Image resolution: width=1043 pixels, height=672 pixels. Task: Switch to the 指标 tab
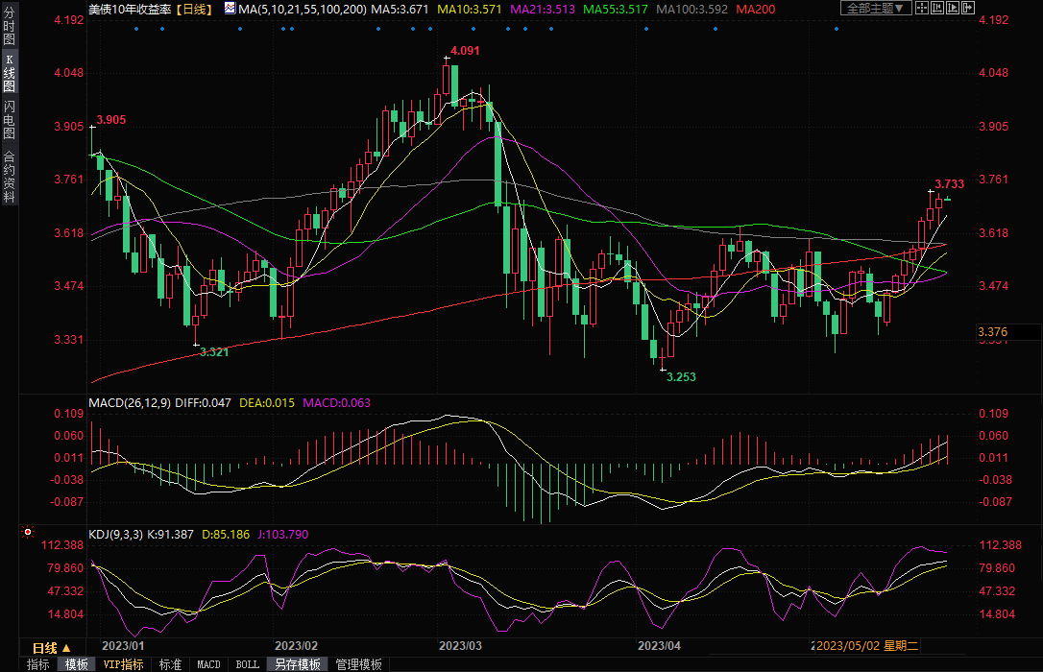click(x=38, y=664)
